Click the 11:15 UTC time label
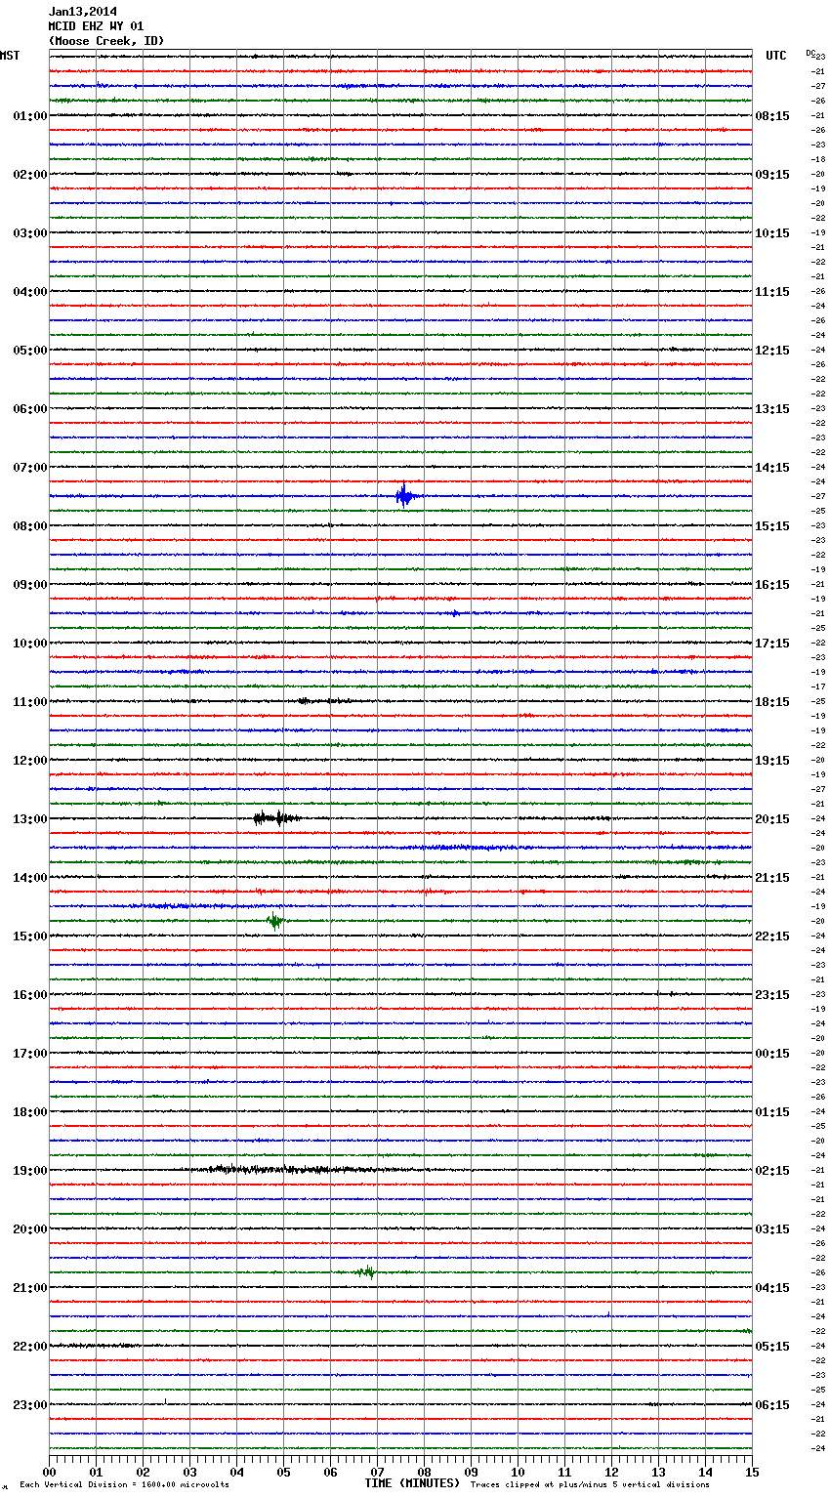 click(772, 292)
